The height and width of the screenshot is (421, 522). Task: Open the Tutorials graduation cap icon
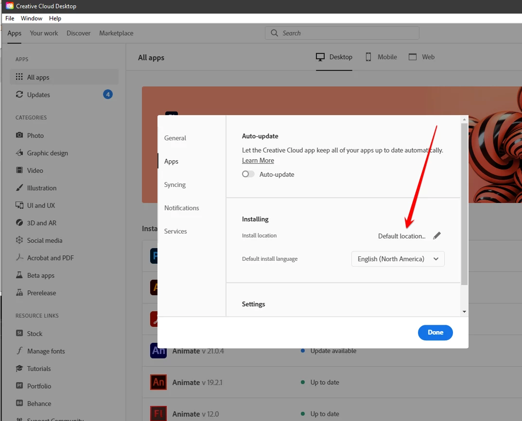click(19, 369)
